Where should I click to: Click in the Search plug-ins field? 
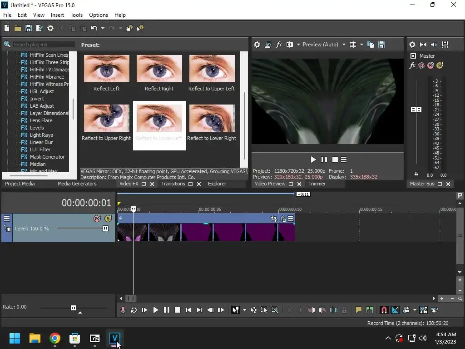click(43, 45)
